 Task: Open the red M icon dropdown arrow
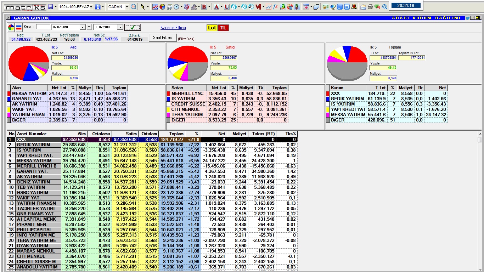tap(263, 7)
